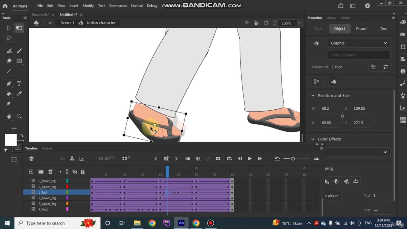Click the width value 88.2
This screenshot has width=407, height=229.
(x=325, y=108)
